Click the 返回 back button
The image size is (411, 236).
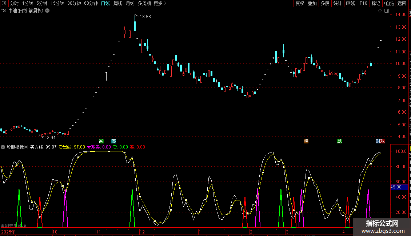coord(402,3)
